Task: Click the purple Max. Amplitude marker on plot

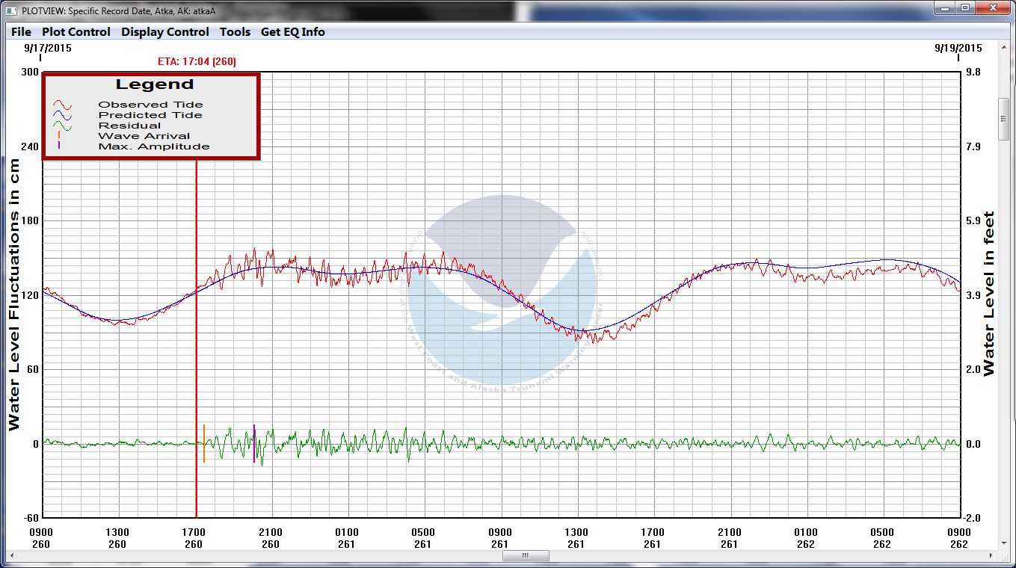Action: coord(253,443)
